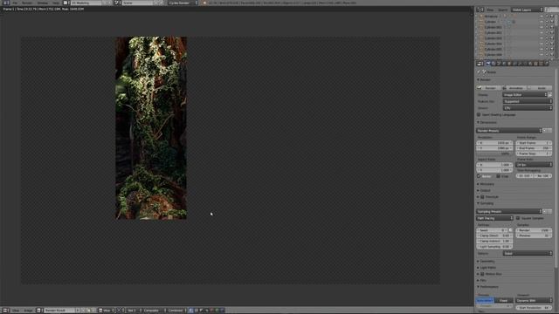The height and width of the screenshot is (314, 559).
Task: Open the screen layout browse icon
Action: 66,3
